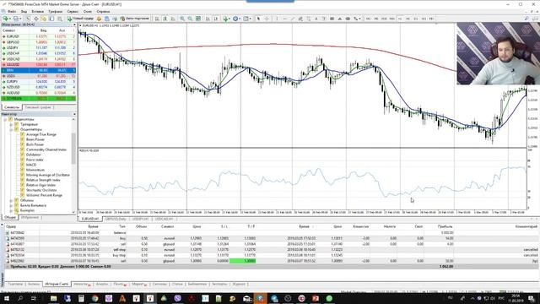Set timeframe to M1

click(x=368, y=19)
